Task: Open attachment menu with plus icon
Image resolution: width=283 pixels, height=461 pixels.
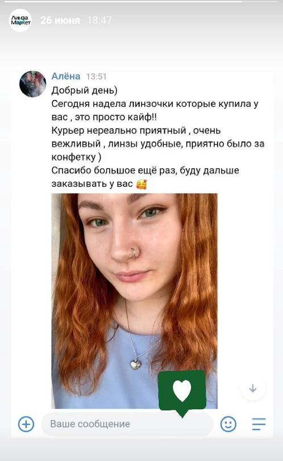Action: [x=26, y=424]
